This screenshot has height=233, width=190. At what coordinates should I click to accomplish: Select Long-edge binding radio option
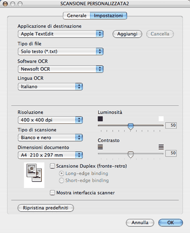click(x=61, y=174)
